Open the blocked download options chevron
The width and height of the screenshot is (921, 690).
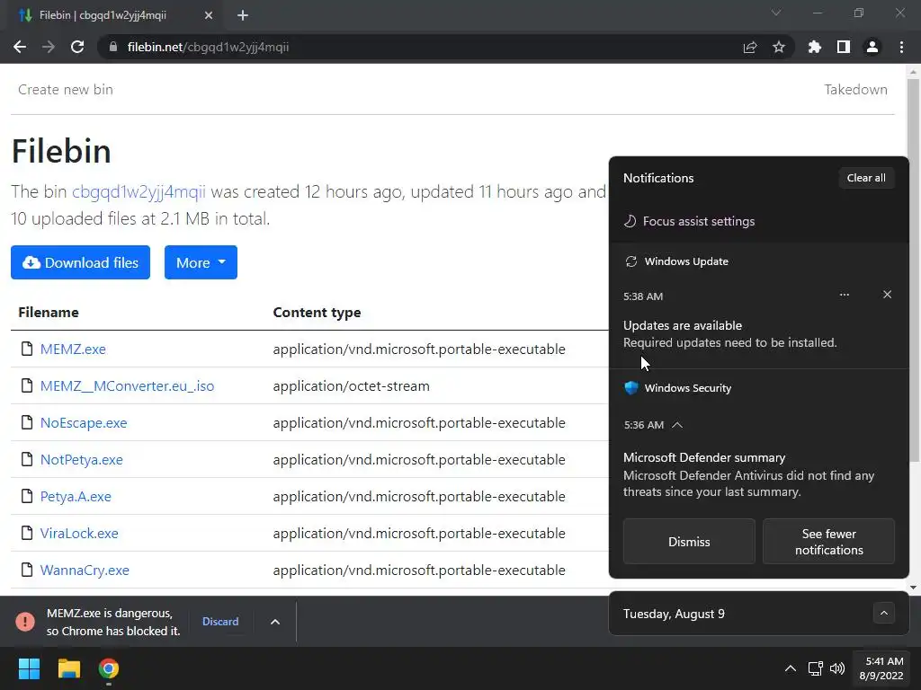coord(275,622)
